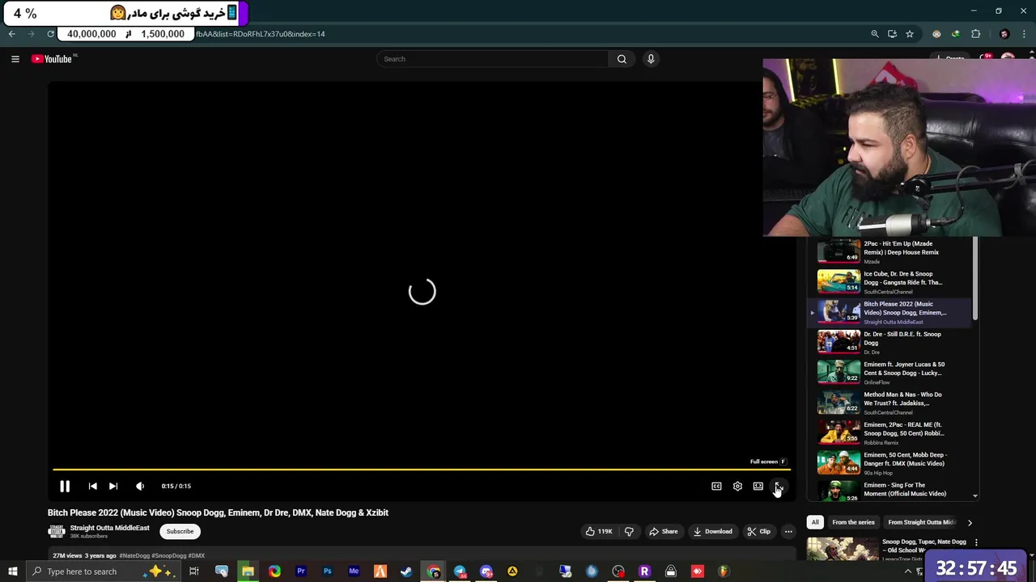Click the playlist panel scrollbar thumb
This screenshot has width=1036, height=582.
point(974,279)
